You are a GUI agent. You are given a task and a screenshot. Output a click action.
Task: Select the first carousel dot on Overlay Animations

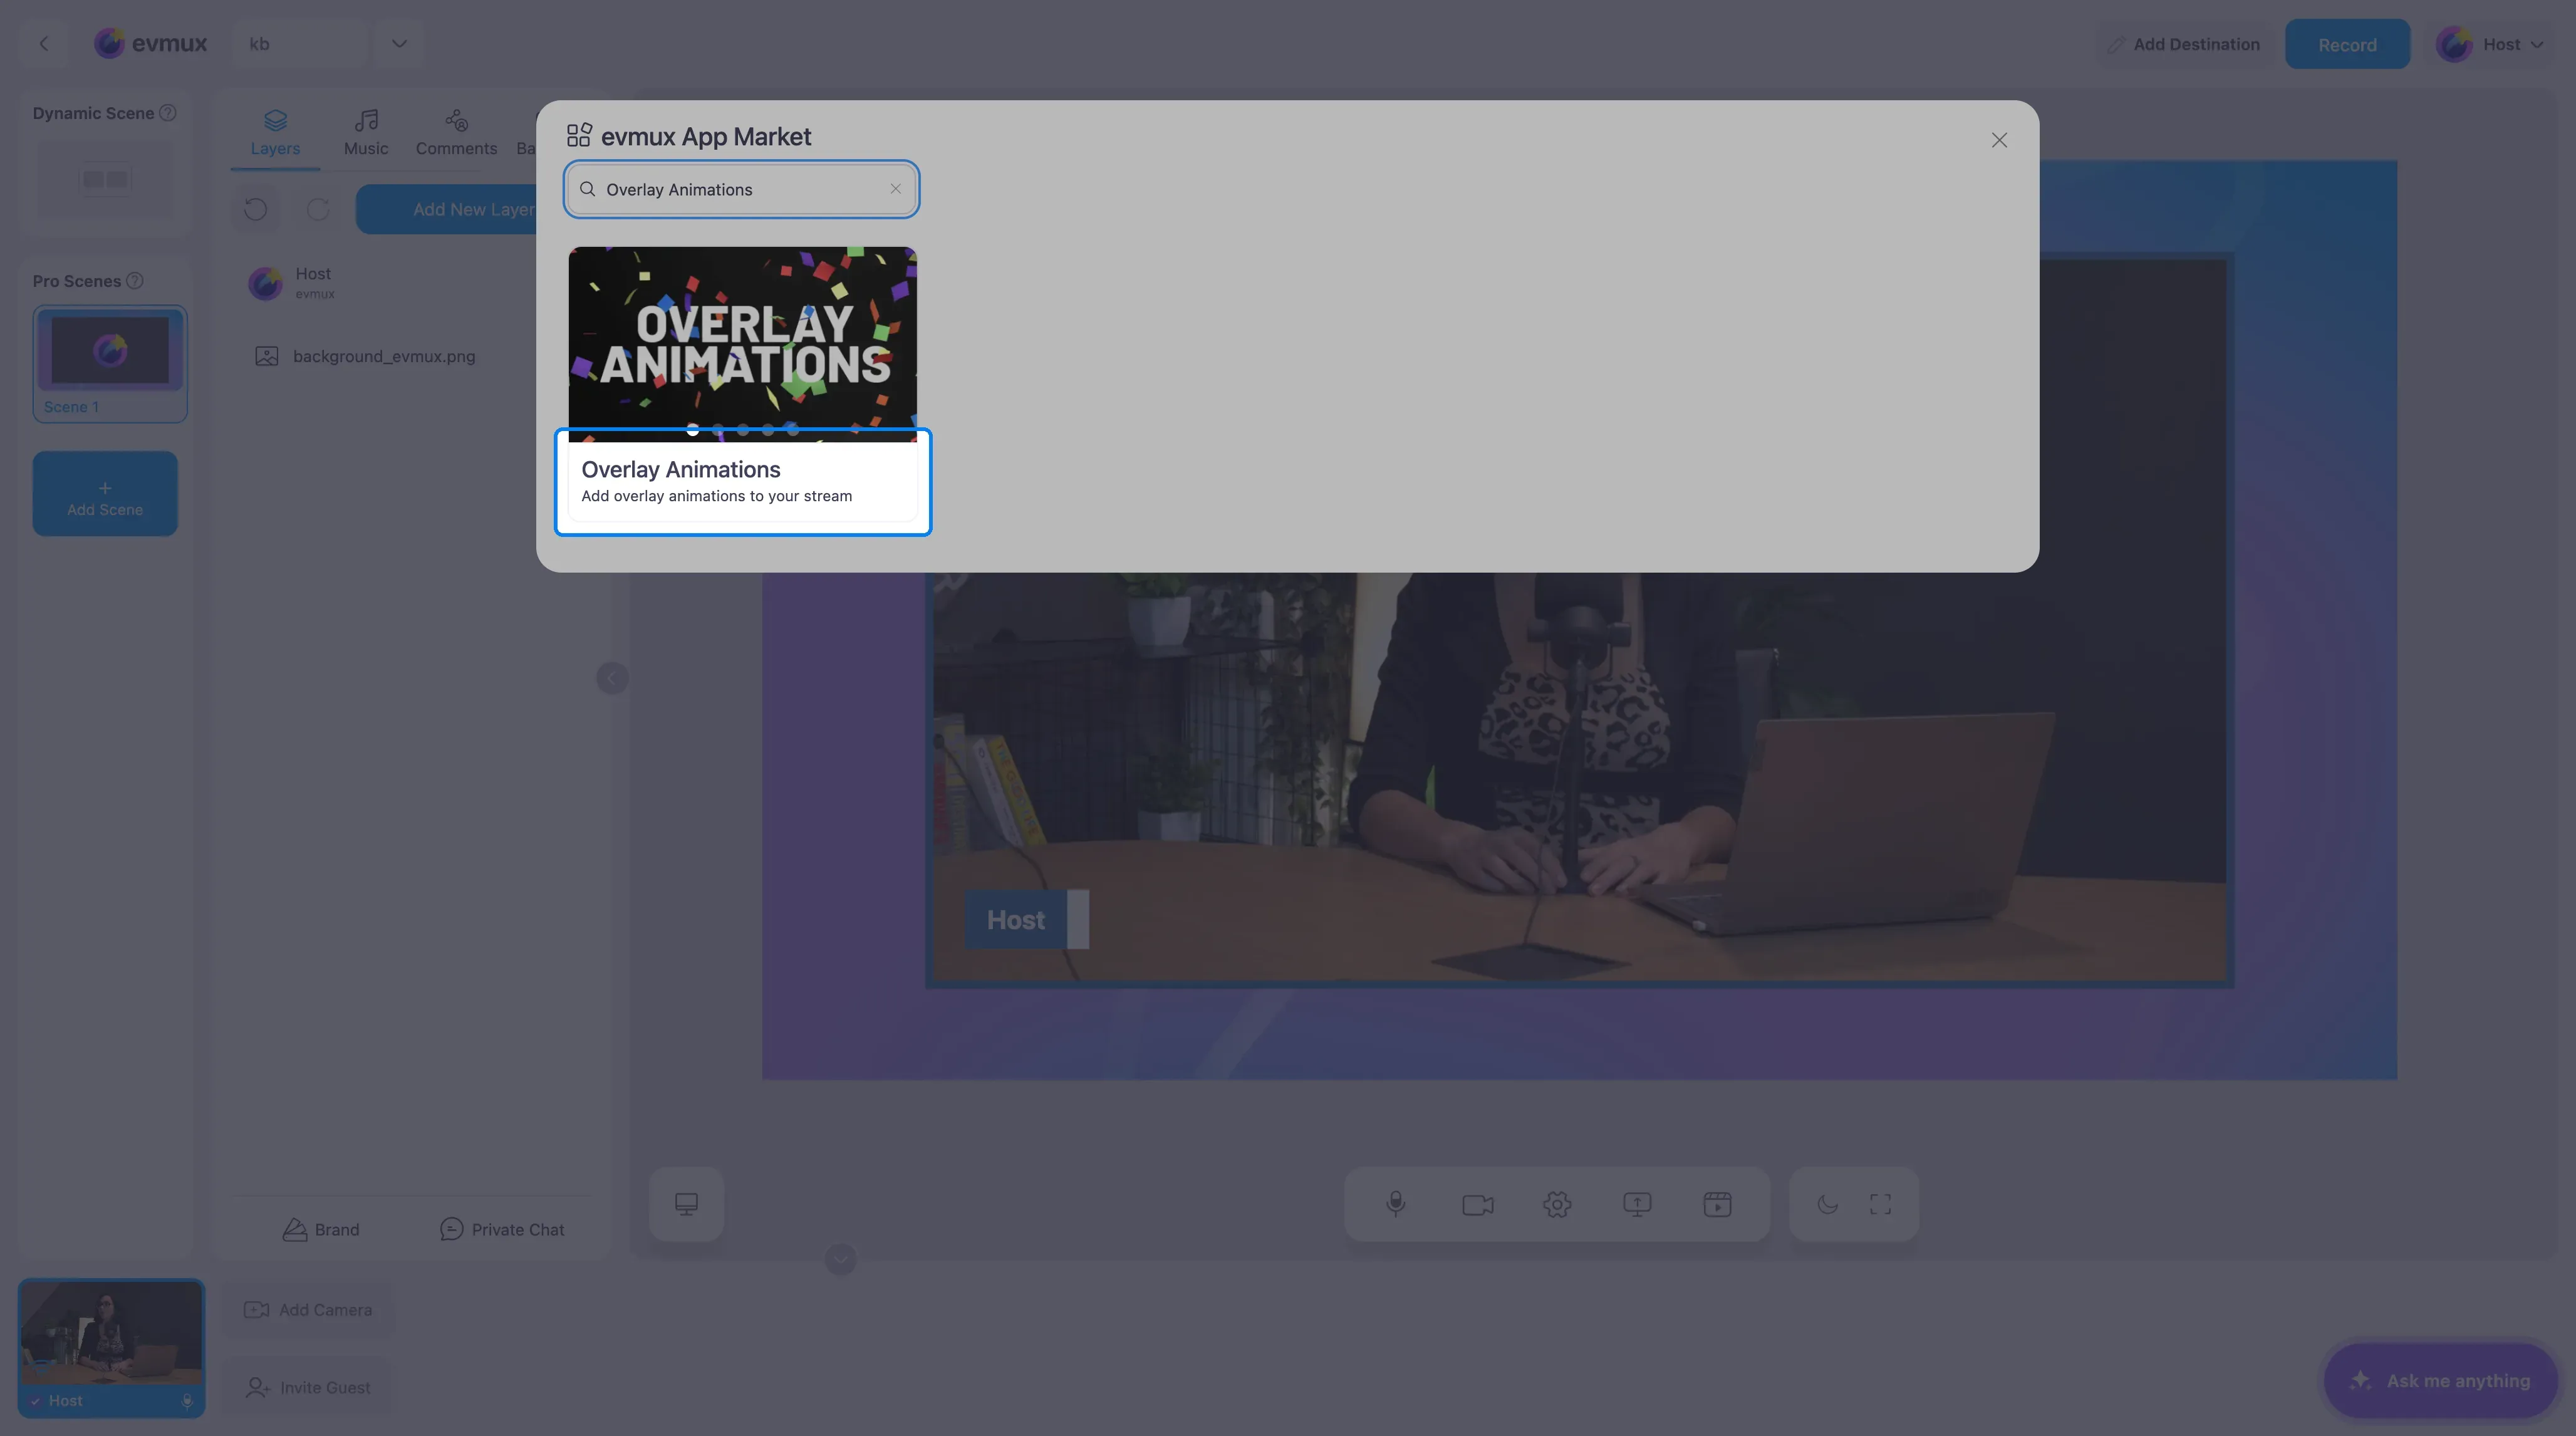click(x=692, y=430)
